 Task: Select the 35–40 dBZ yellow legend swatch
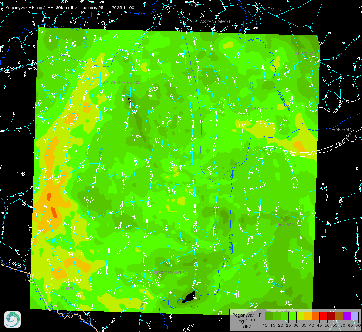tap(308, 316)
